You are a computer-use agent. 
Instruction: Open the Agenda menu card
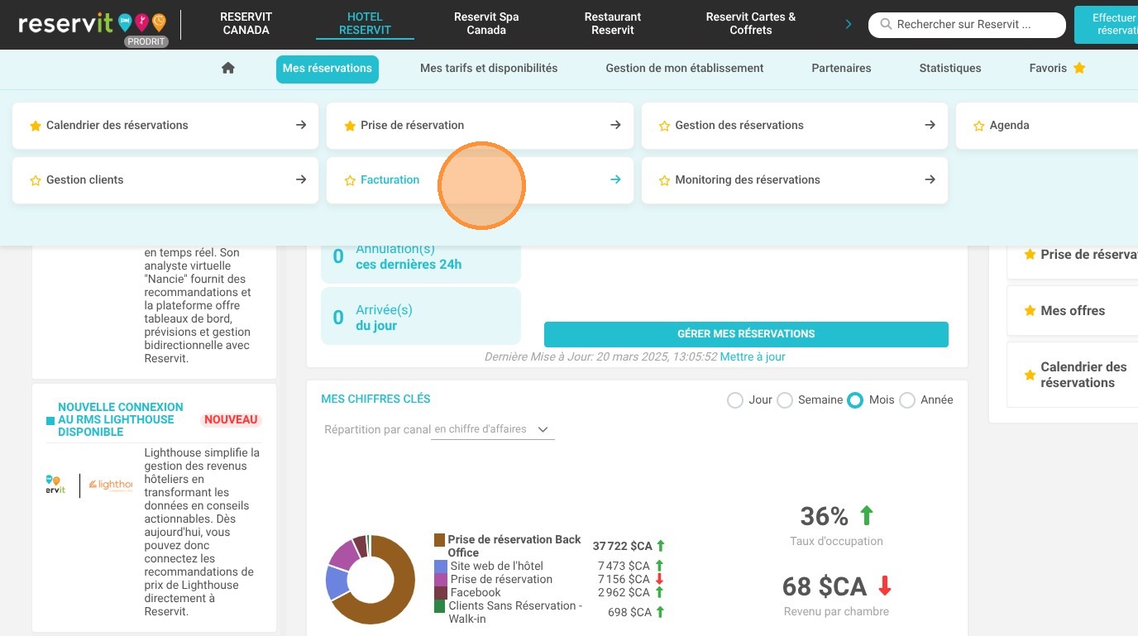pyautogui.click(x=1047, y=126)
